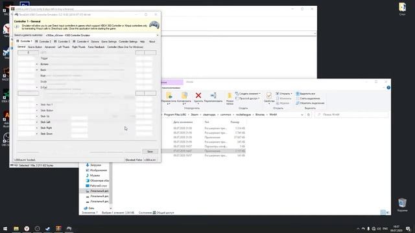
Task: Select the highlighted 07.07.2015 file row
Action: (x=204, y=151)
